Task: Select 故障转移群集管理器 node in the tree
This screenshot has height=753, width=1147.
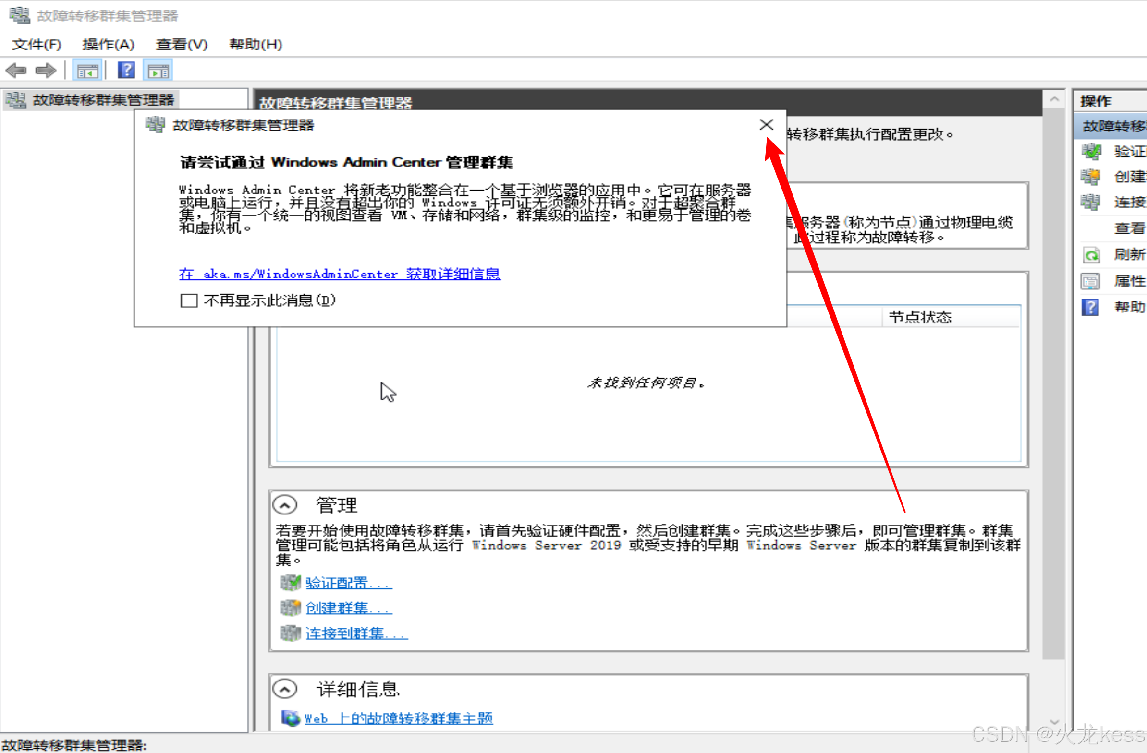Action: [x=103, y=100]
